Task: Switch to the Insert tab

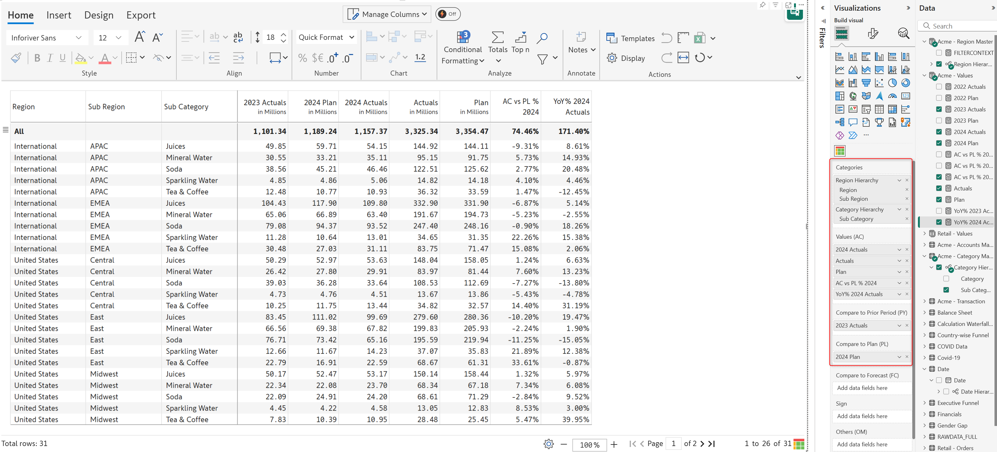Action: click(x=59, y=15)
